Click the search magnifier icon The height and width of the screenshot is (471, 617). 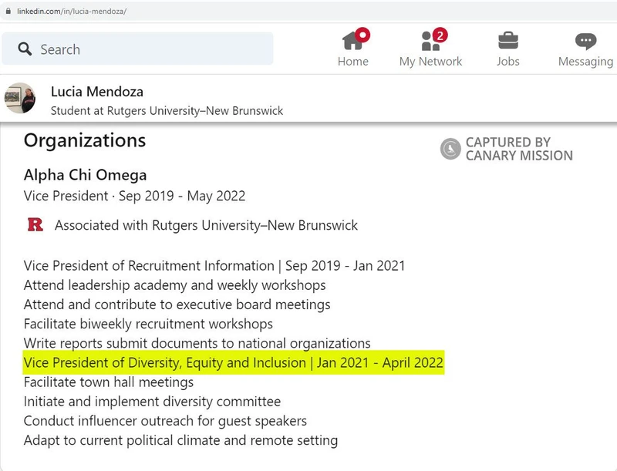click(x=25, y=49)
